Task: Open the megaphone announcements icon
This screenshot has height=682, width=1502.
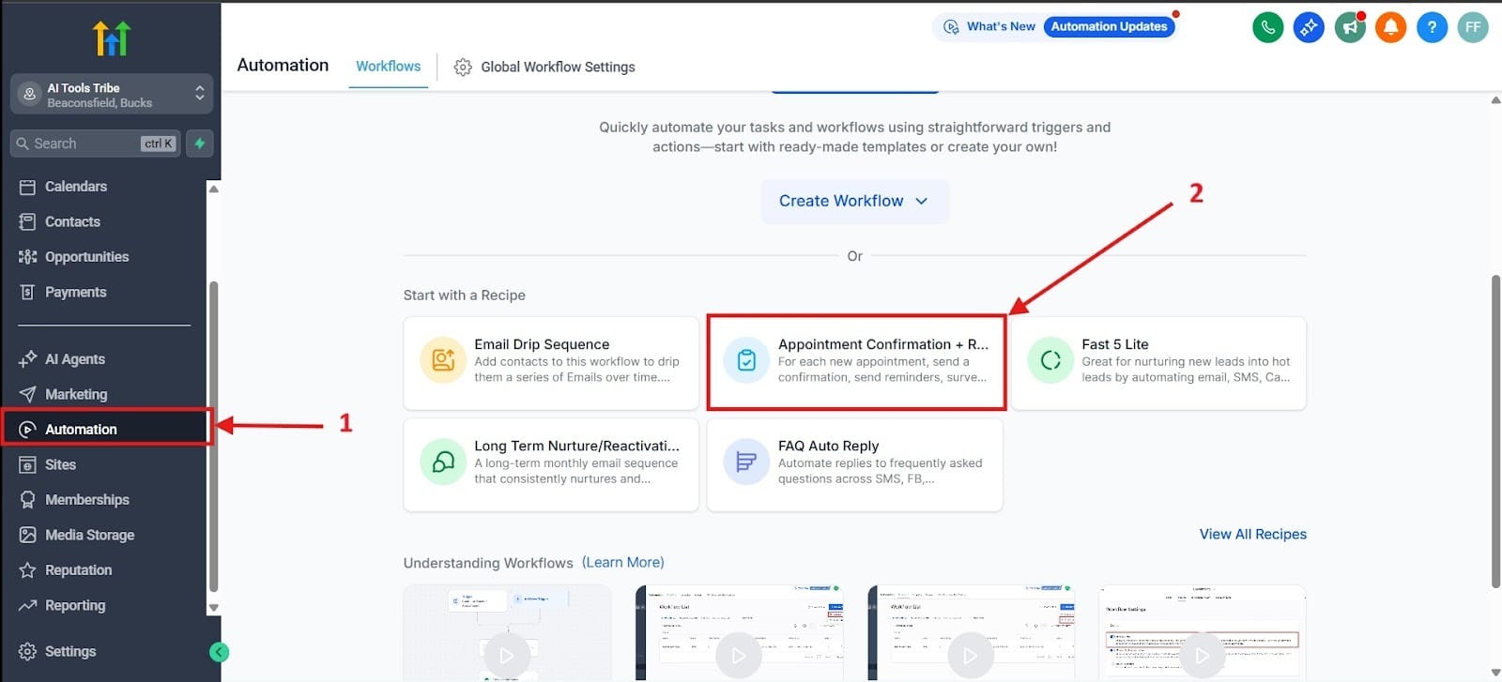Action: click(x=1350, y=27)
